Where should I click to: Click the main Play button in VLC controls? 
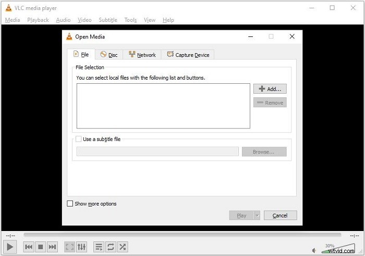point(10,247)
